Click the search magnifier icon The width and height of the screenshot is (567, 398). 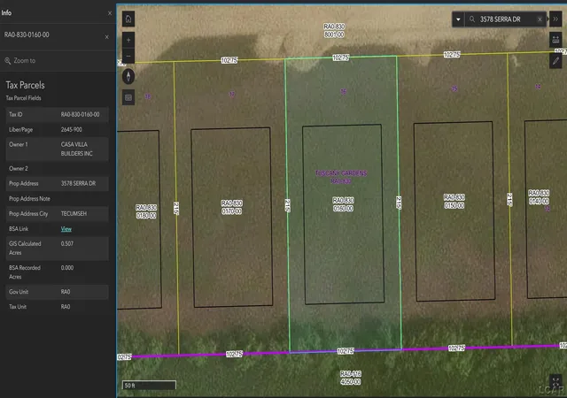pos(472,19)
